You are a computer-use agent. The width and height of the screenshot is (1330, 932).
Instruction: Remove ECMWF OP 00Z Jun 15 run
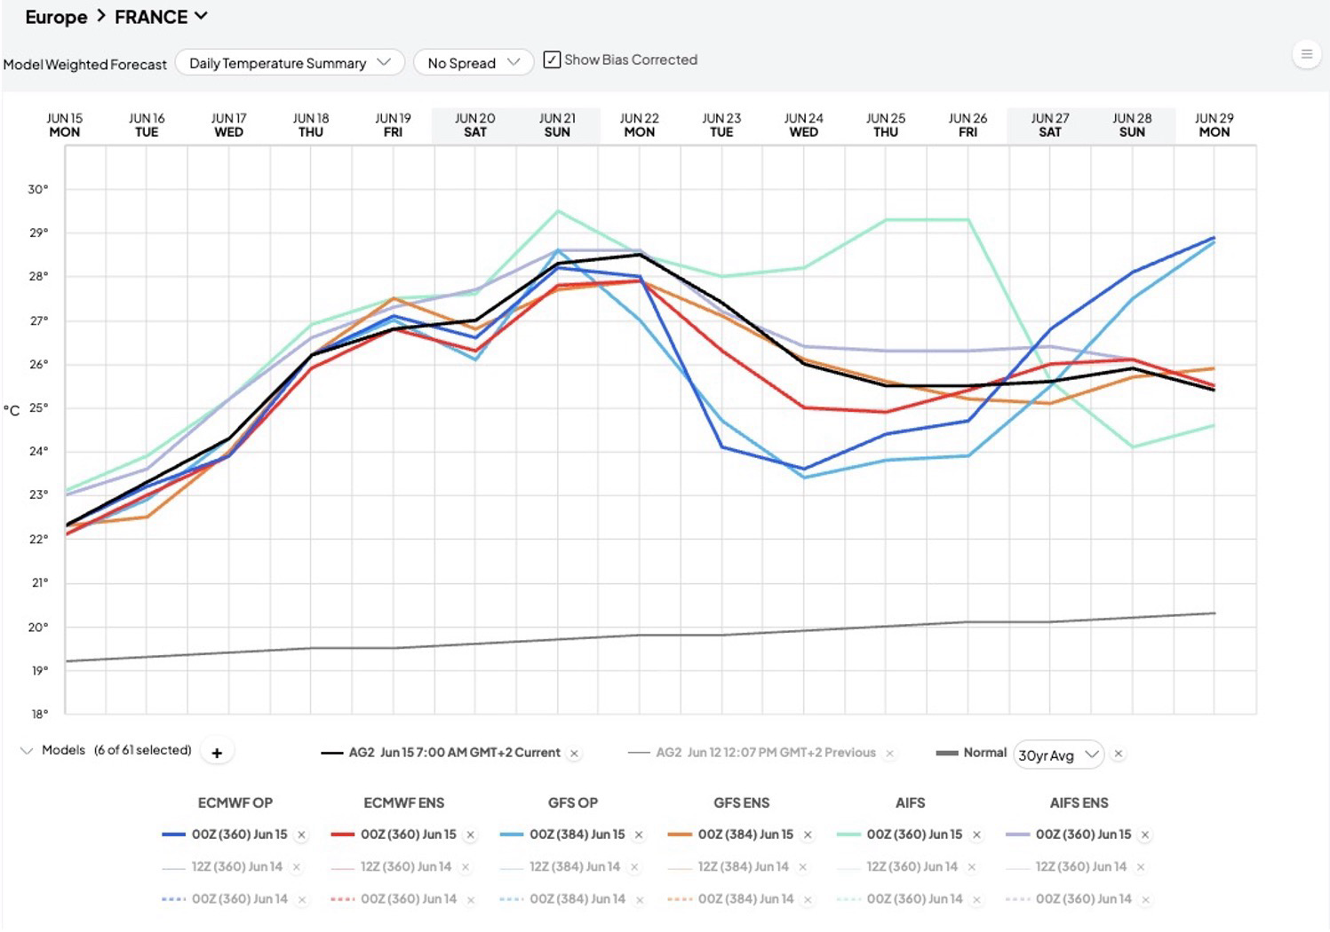pyautogui.click(x=302, y=835)
